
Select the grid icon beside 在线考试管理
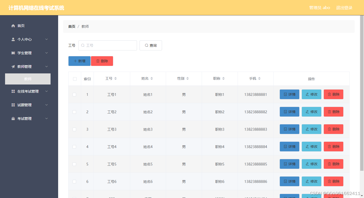pos(13,91)
